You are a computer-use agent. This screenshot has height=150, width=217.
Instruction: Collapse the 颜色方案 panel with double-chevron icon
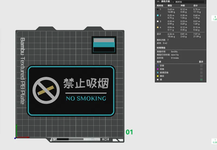(158, 2)
